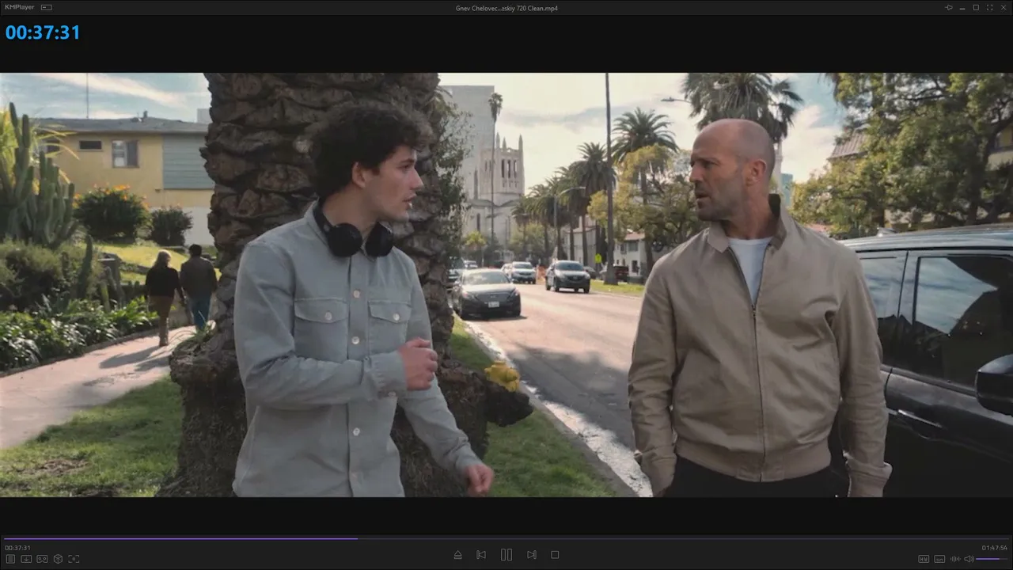Close the KMPlayer window
Viewport: 1013px width, 570px height.
1003,7
